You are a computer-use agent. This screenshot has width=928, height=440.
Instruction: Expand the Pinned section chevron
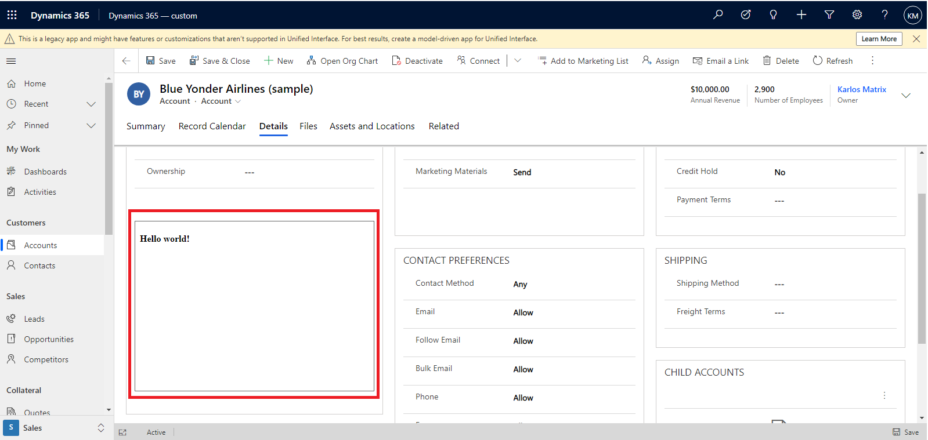91,125
